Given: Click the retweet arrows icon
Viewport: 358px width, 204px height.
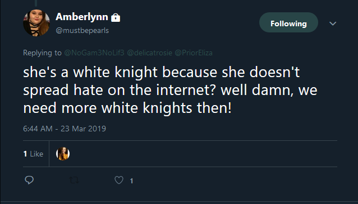Looking at the screenshot, I should tap(74, 181).
